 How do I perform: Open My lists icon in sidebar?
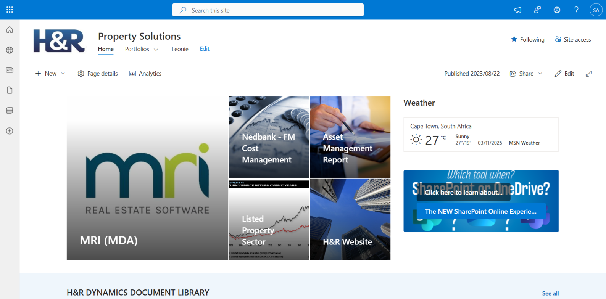coord(10,111)
